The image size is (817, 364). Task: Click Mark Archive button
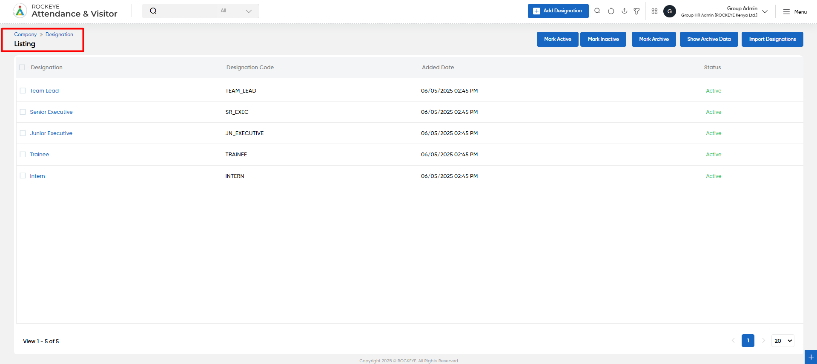pos(654,39)
